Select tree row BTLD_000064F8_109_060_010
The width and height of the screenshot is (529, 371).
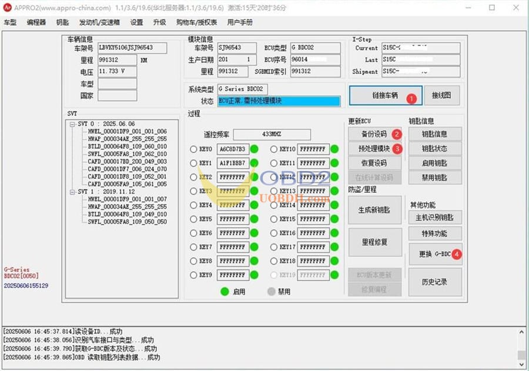click(127, 146)
